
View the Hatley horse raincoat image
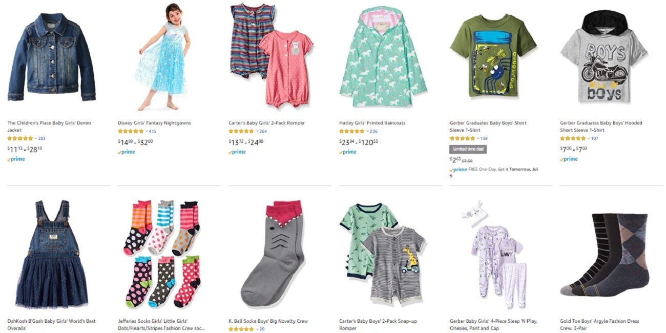click(x=383, y=56)
